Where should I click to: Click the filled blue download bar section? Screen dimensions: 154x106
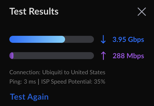pyautogui.click(x=37, y=39)
